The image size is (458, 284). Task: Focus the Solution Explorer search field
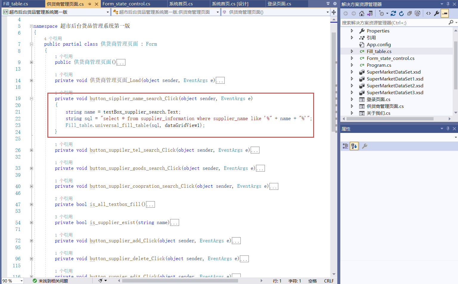coord(394,23)
